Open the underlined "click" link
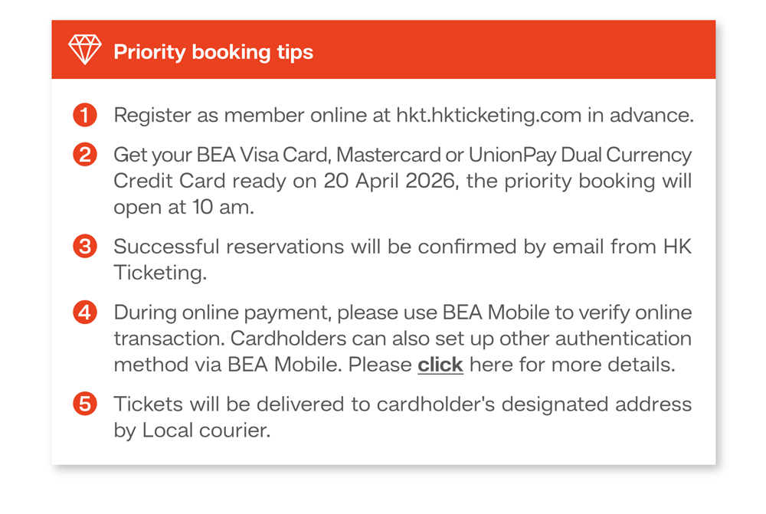 click(x=440, y=365)
